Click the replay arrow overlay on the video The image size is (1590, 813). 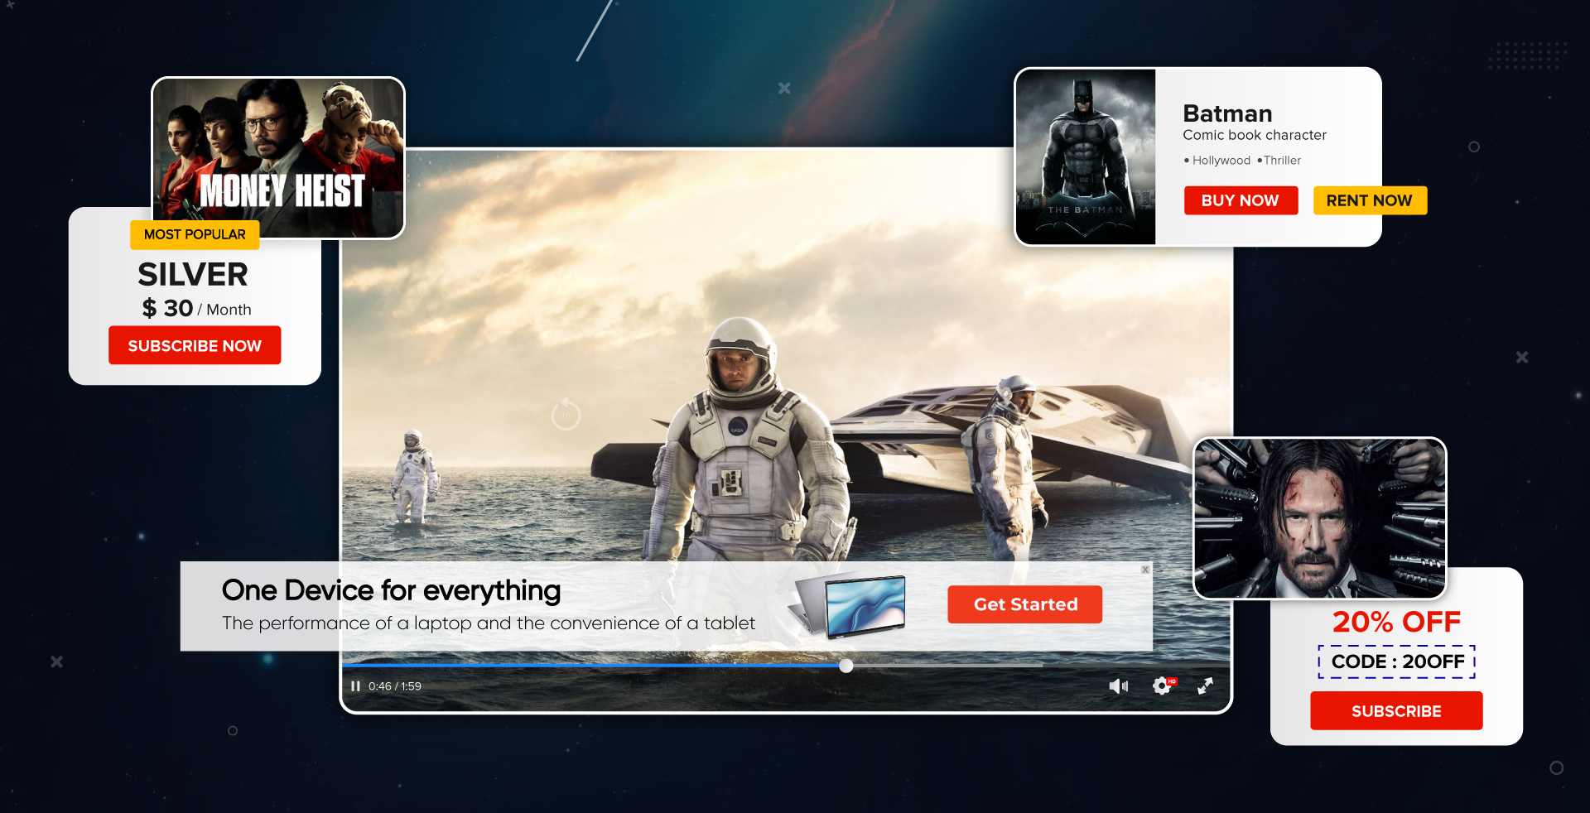(566, 414)
